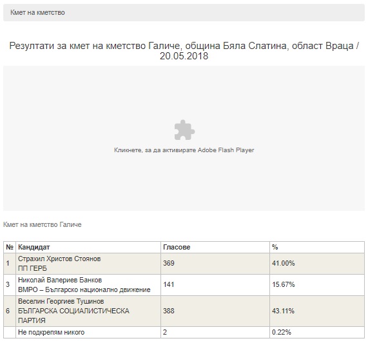Click the Flash plugin puzzle piece icon
This screenshot has width=368, height=343.
click(x=184, y=130)
